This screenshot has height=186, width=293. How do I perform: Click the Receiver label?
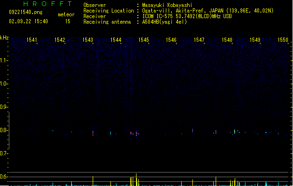[x=95, y=16]
